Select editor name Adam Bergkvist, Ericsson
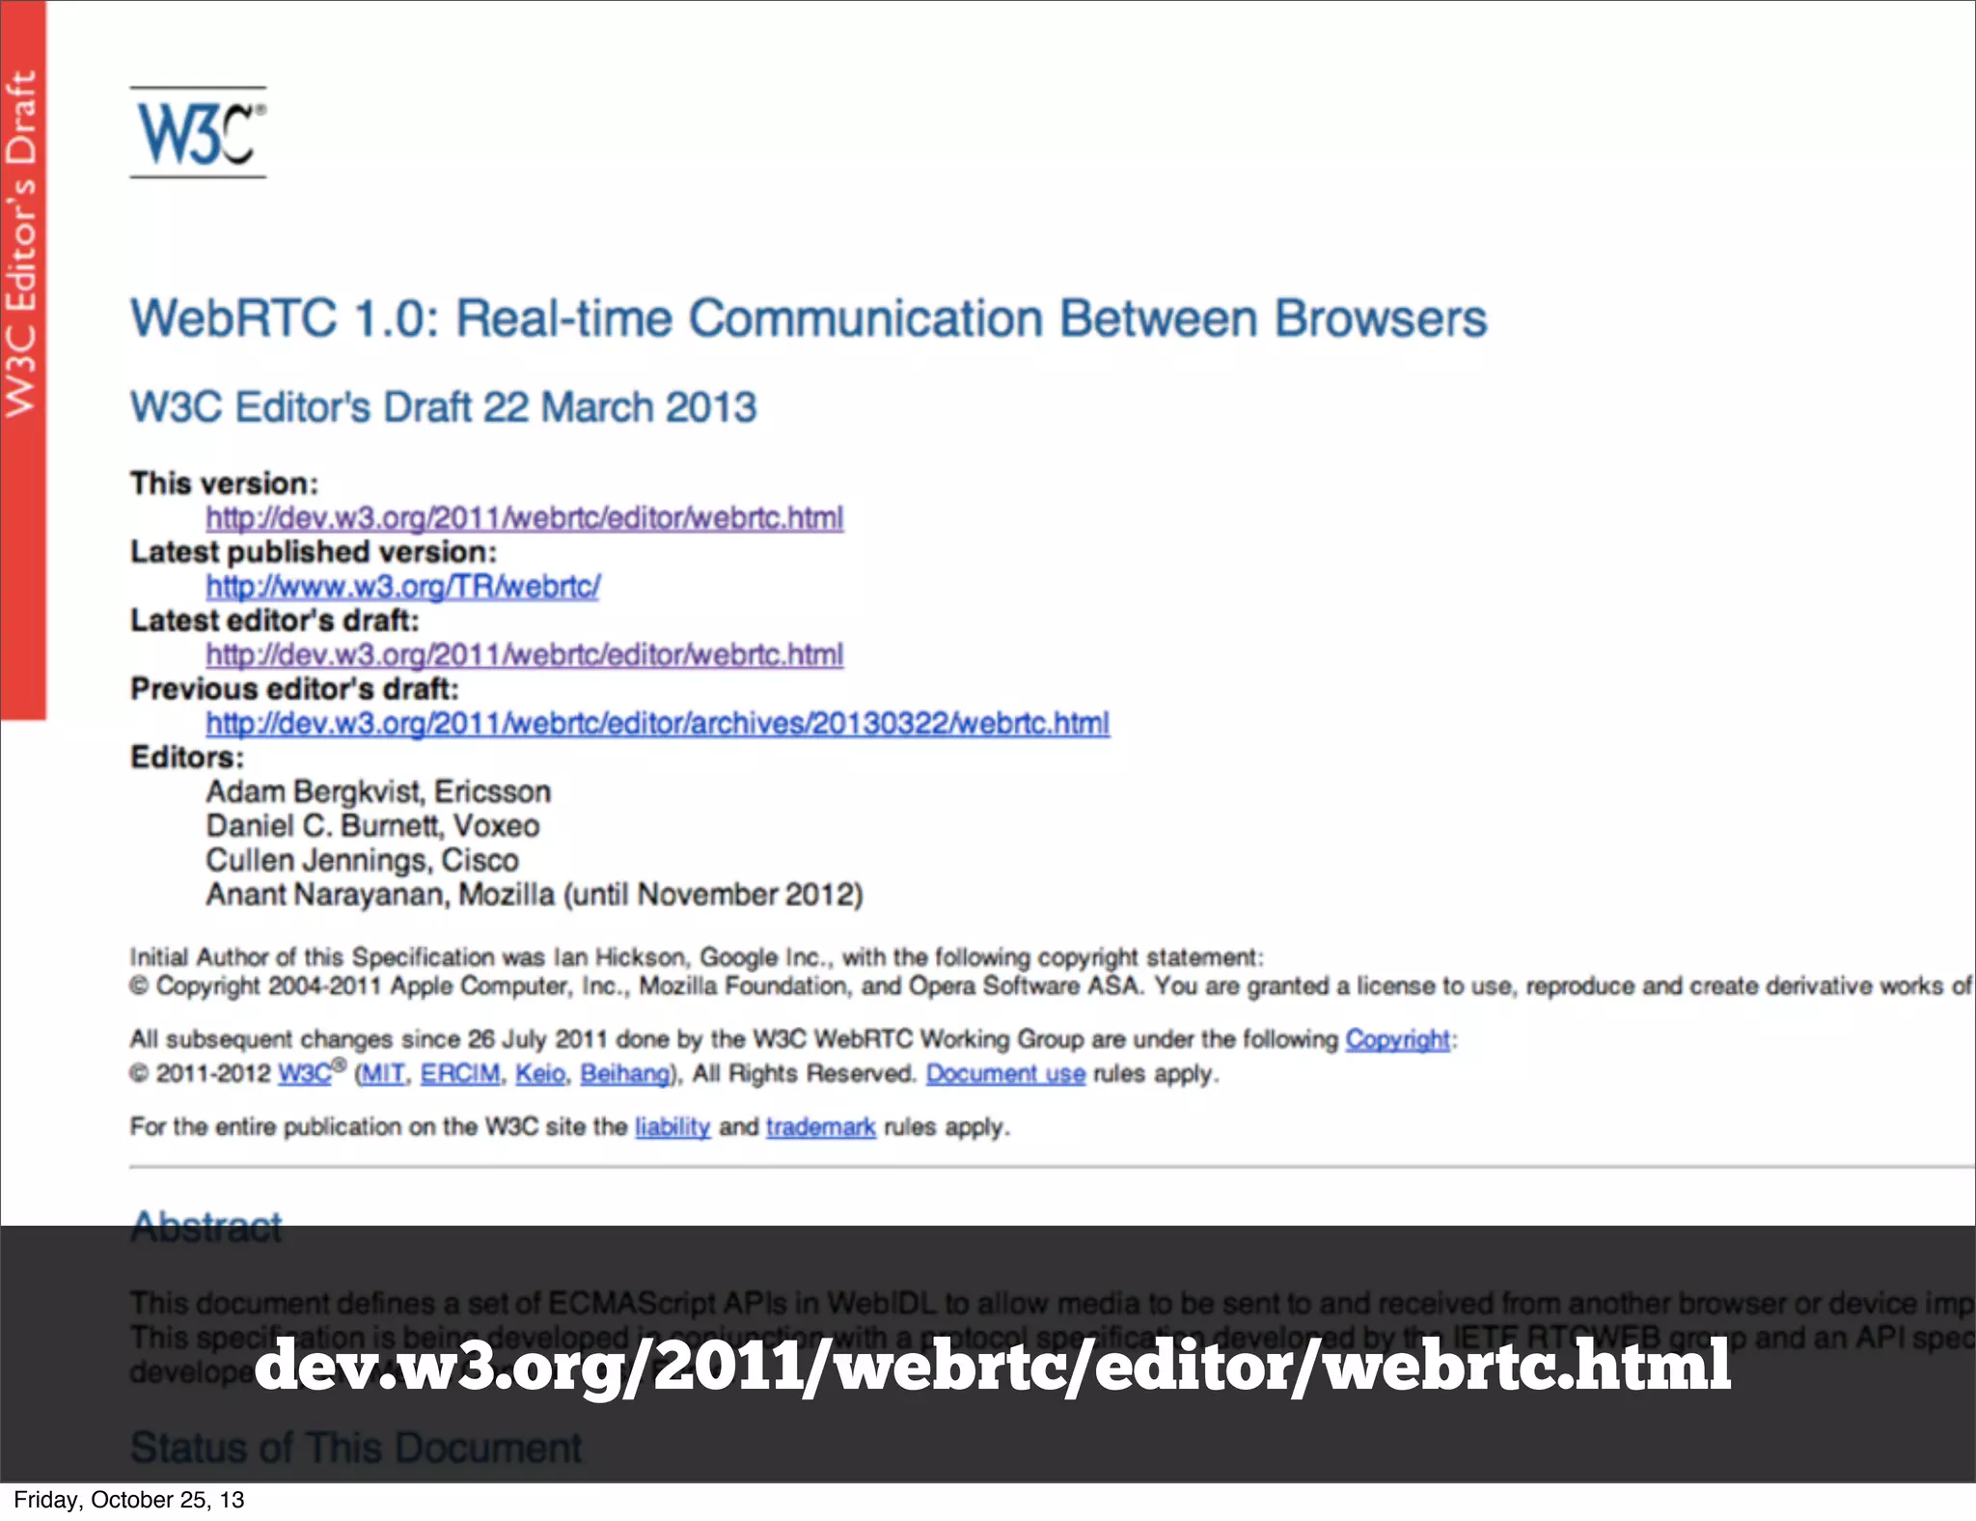The image size is (1976, 1521). click(378, 792)
